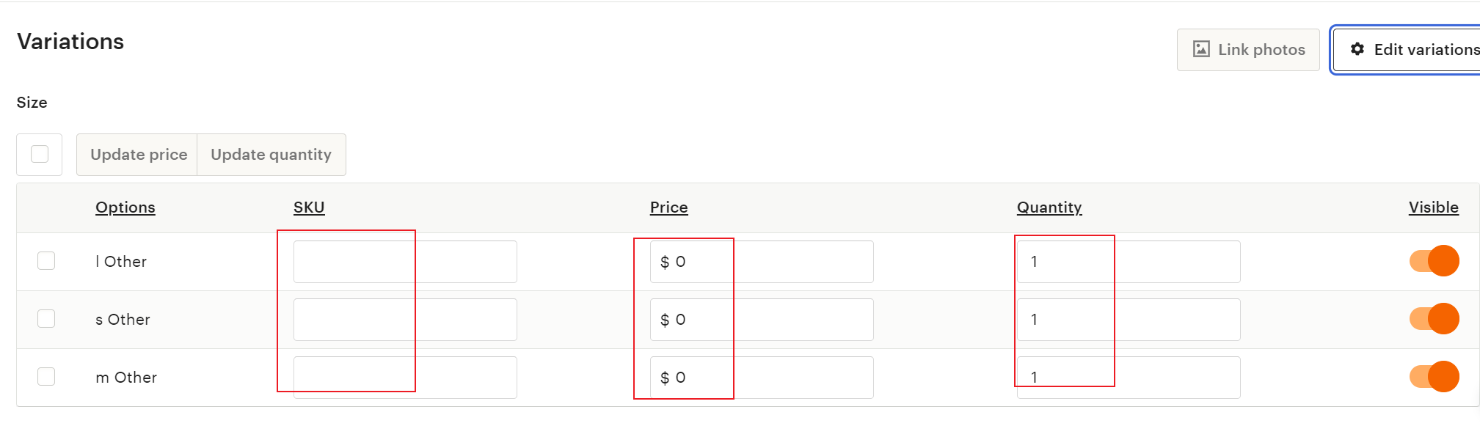
Task: Click the price field for the 'm Other' row
Action: (x=761, y=377)
